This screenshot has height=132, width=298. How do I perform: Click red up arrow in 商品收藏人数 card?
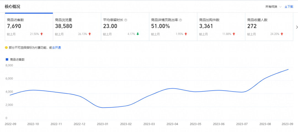click(282, 34)
